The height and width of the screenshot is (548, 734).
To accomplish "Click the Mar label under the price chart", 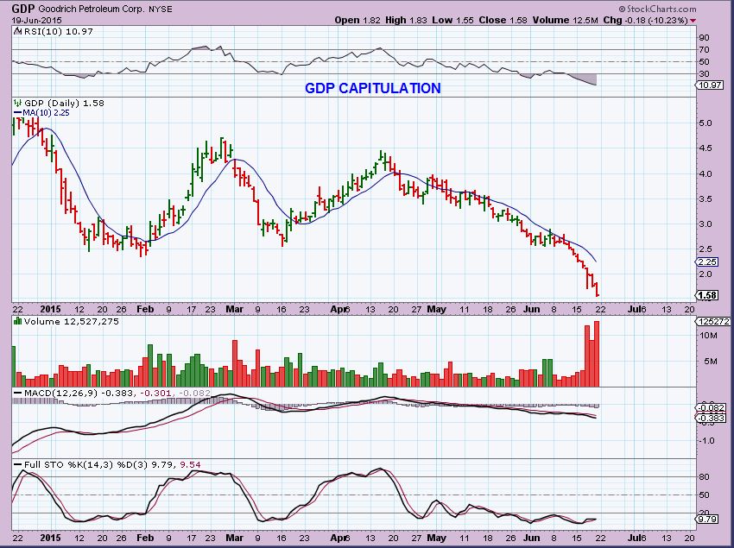I will pyautogui.click(x=235, y=309).
